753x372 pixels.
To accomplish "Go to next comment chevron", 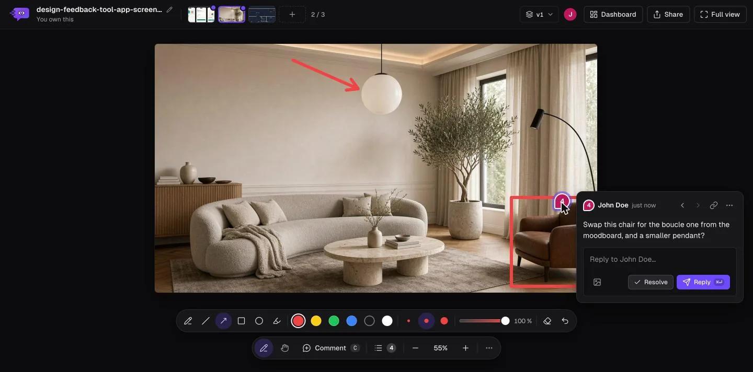I will pos(698,205).
